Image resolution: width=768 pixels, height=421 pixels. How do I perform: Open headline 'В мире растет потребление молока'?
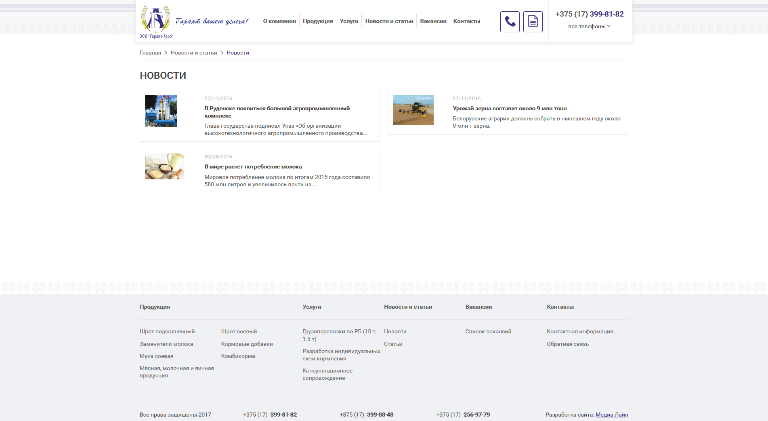[253, 167]
